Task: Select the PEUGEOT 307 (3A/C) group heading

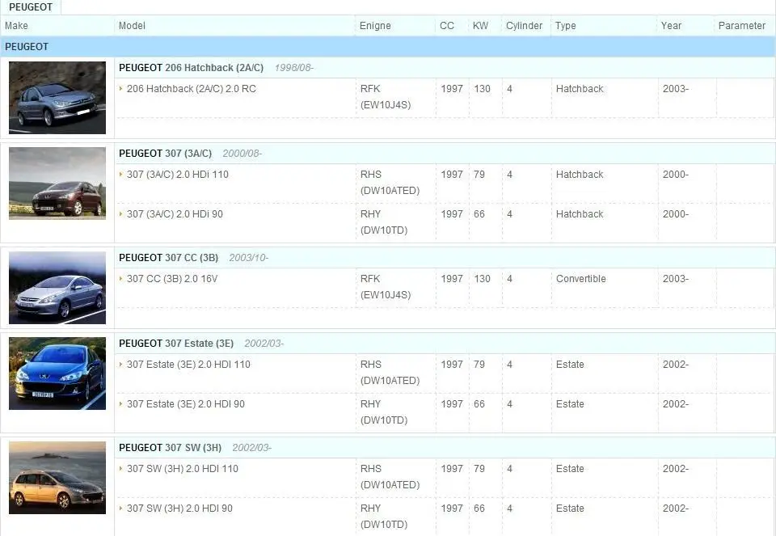Action: pyautogui.click(x=165, y=154)
